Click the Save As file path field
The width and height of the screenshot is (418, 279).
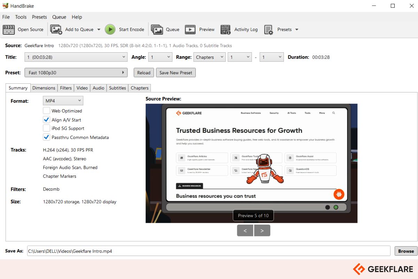pyautogui.click(x=209, y=251)
